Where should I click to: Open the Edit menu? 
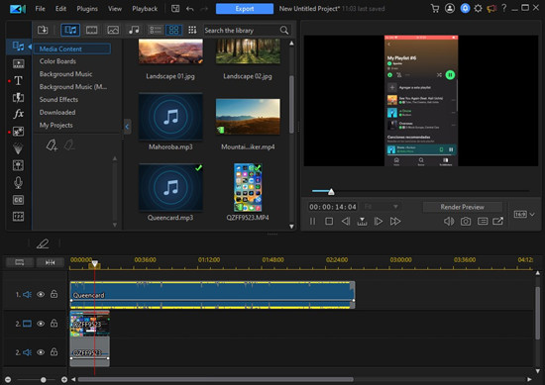(60, 9)
